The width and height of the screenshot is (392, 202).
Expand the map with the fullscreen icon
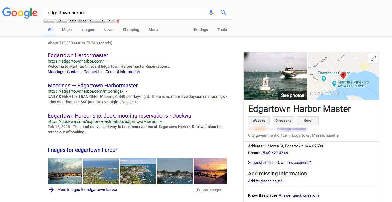pos(373,58)
